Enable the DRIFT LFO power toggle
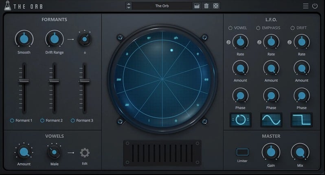This screenshot has height=175, width=325. click(292, 28)
